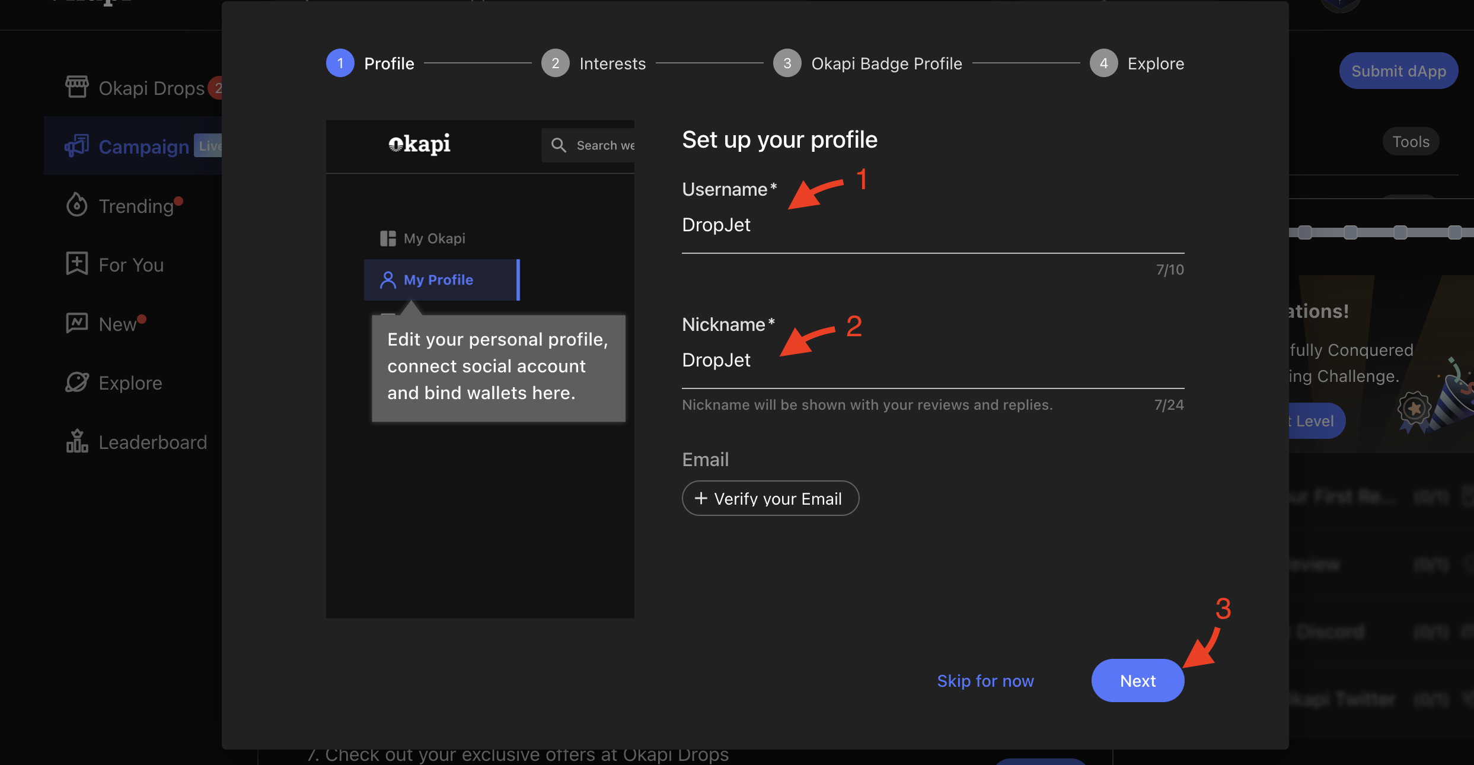This screenshot has height=765, width=1474.
Task: Click the My Profile label in preview
Action: (x=439, y=279)
